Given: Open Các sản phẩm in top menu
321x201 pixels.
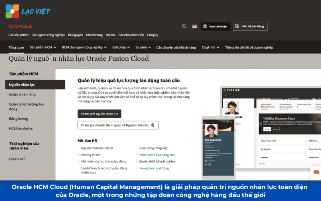Looking at the screenshot, I should tap(18, 35).
